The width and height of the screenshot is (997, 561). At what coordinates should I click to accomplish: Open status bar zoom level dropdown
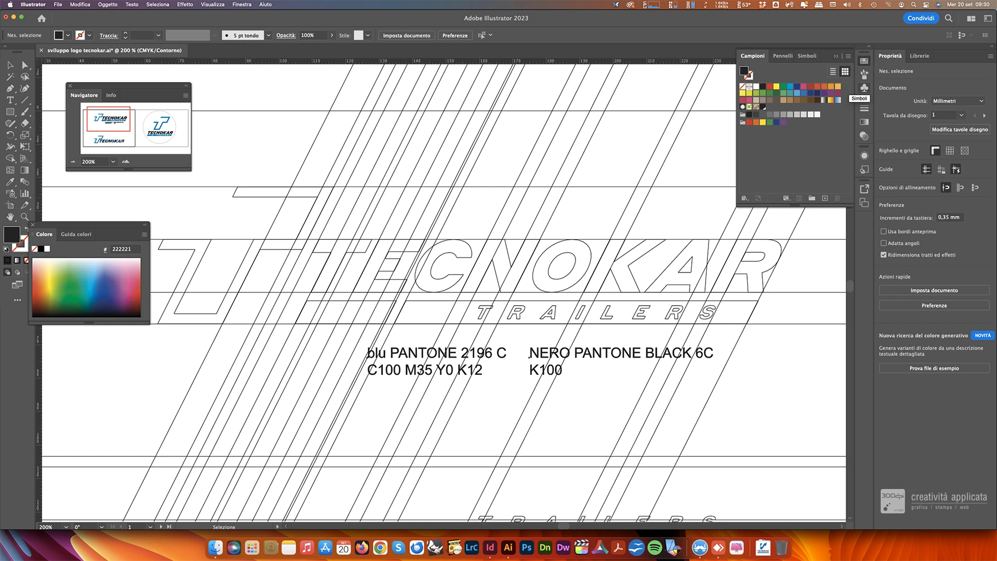pos(66,527)
